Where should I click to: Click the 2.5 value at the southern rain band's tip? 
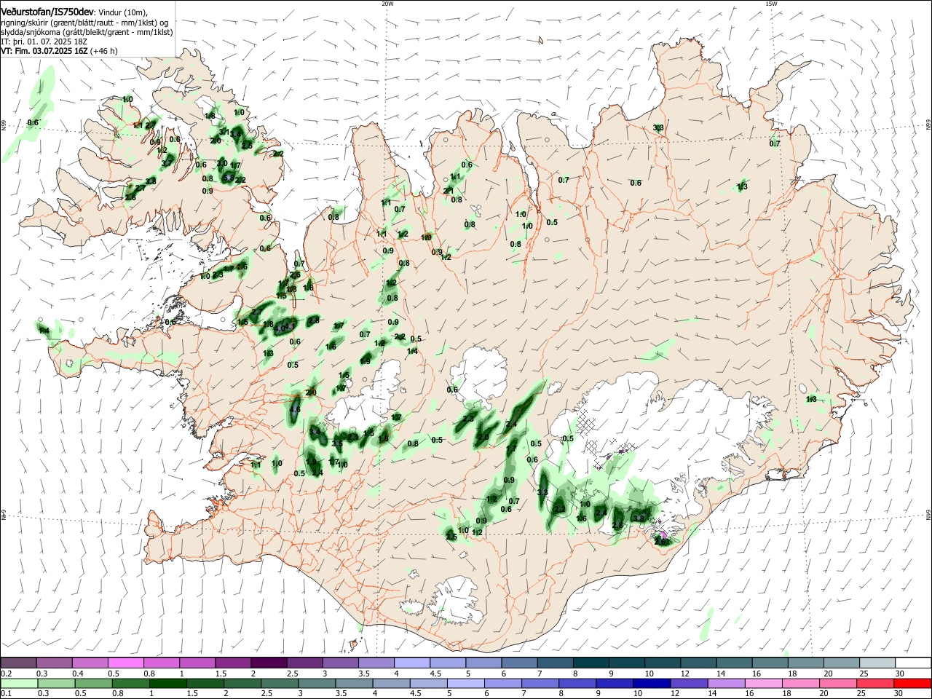tap(451, 537)
